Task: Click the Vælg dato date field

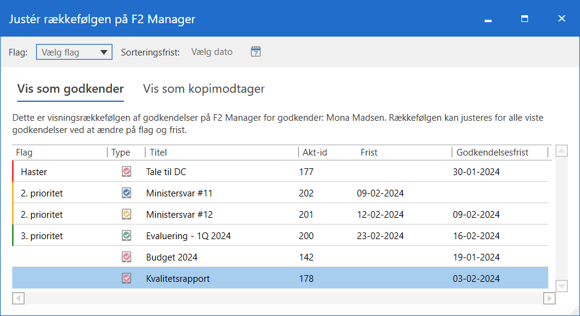Action: 212,52
